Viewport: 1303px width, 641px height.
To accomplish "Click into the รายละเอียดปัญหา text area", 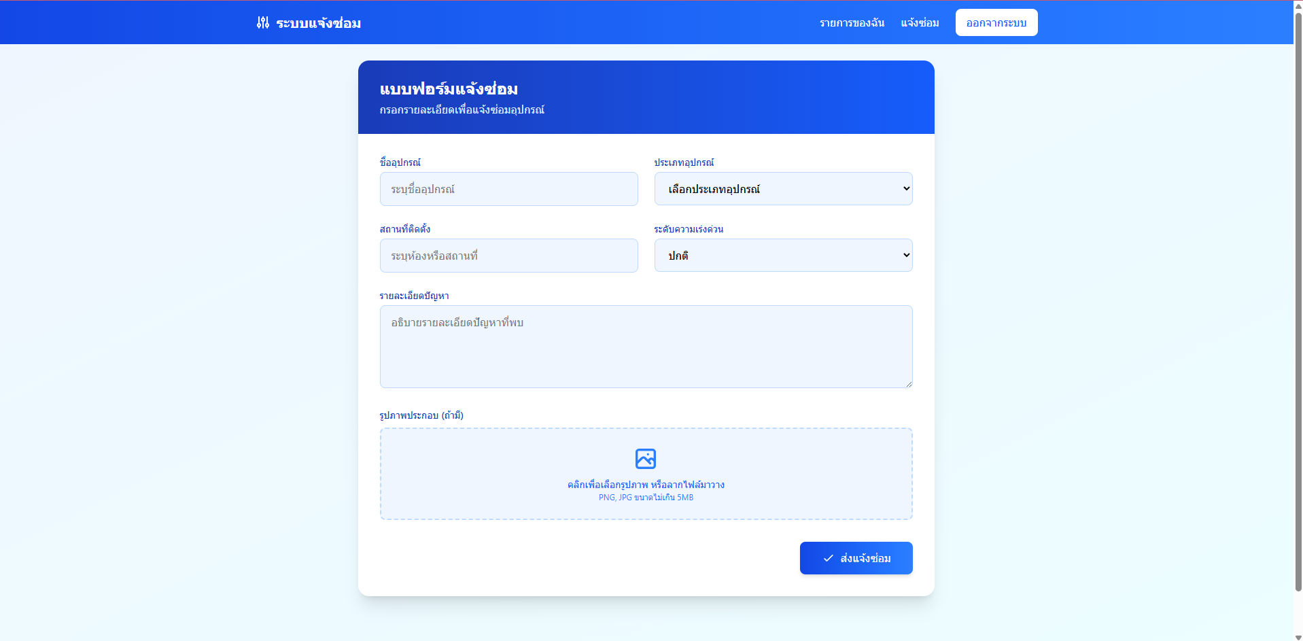I will click(646, 347).
